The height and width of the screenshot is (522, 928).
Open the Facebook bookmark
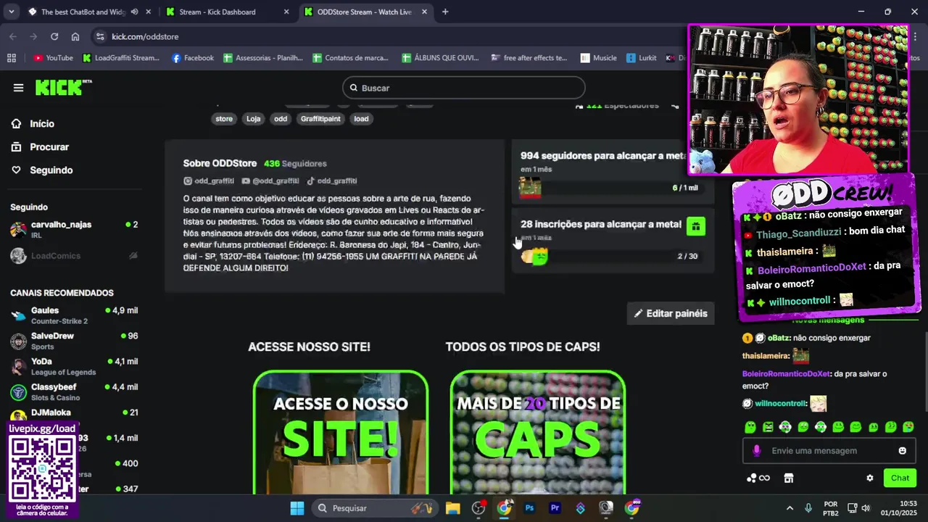tap(192, 58)
